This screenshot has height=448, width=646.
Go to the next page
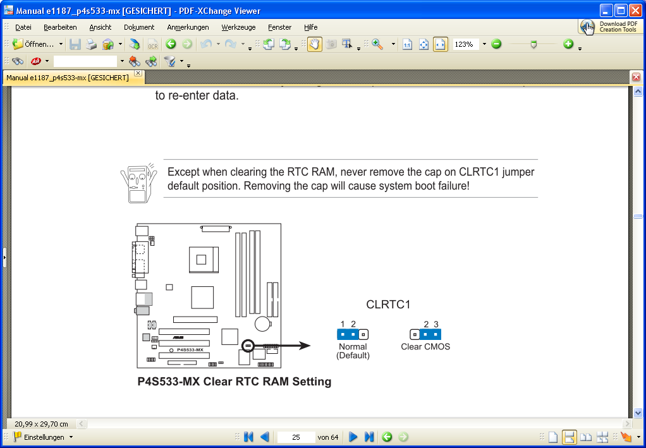tap(353, 437)
